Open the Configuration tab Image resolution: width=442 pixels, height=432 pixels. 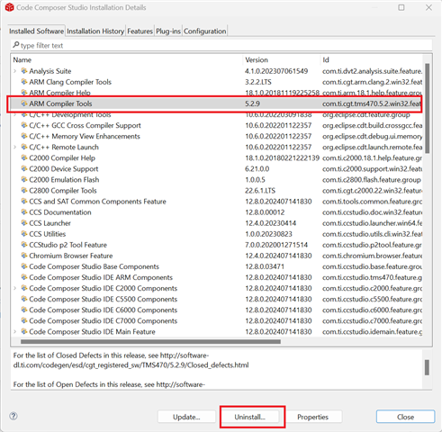pyautogui.click(x=205, y=31)
